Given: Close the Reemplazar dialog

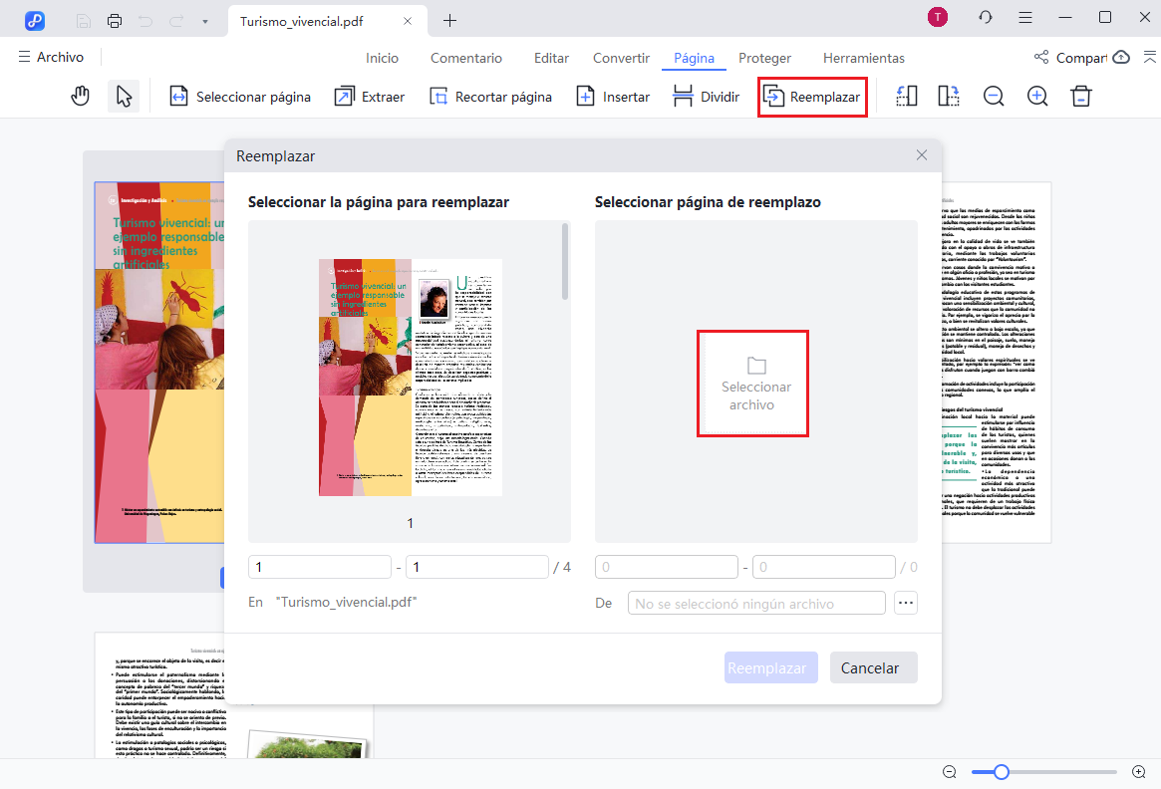Looking at the screenshot, I should point(922,155).
